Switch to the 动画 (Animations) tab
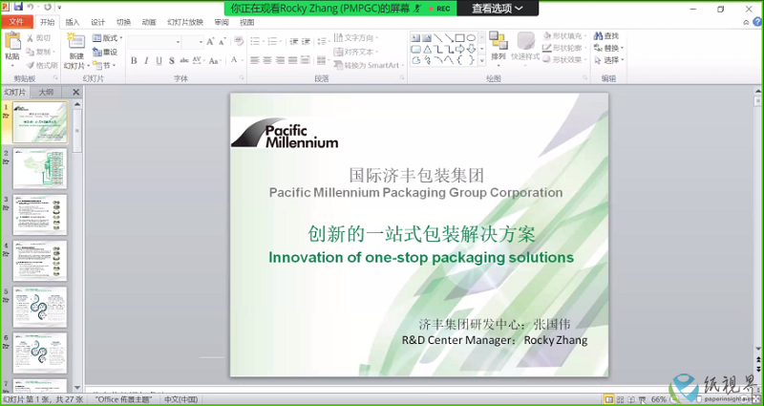This screenshot has width=764, height=406. tap(149, 22)
